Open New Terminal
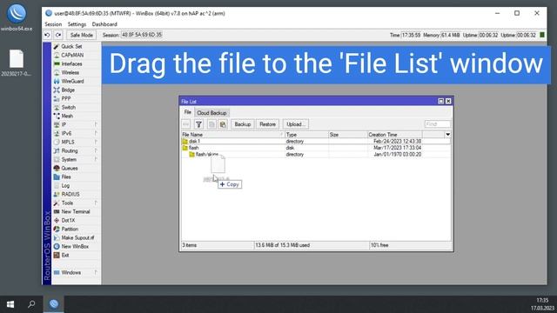The height and width of the screenshot is (313, 557). tap(76, 211)
